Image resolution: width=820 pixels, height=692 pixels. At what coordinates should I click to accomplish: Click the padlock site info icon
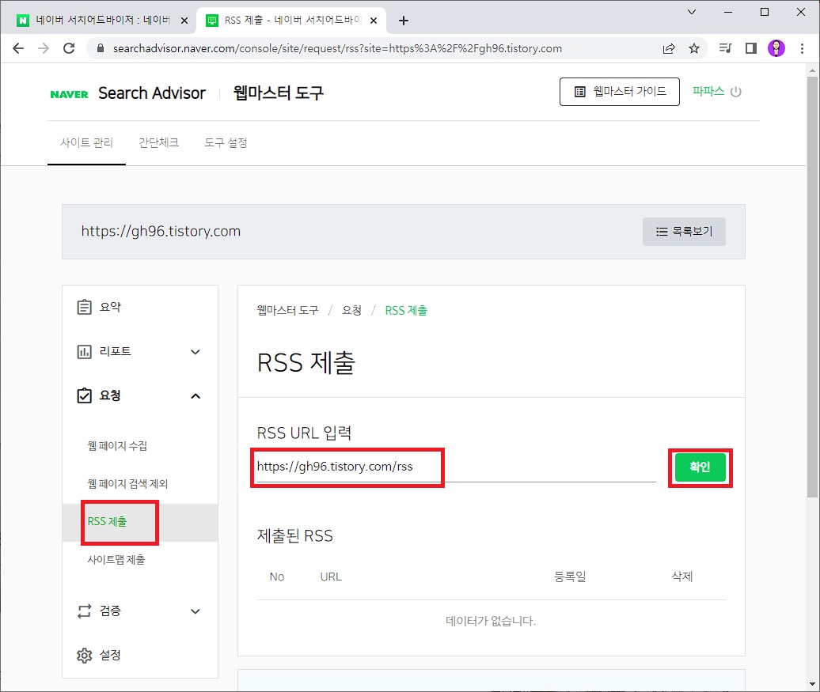[101, 48]
